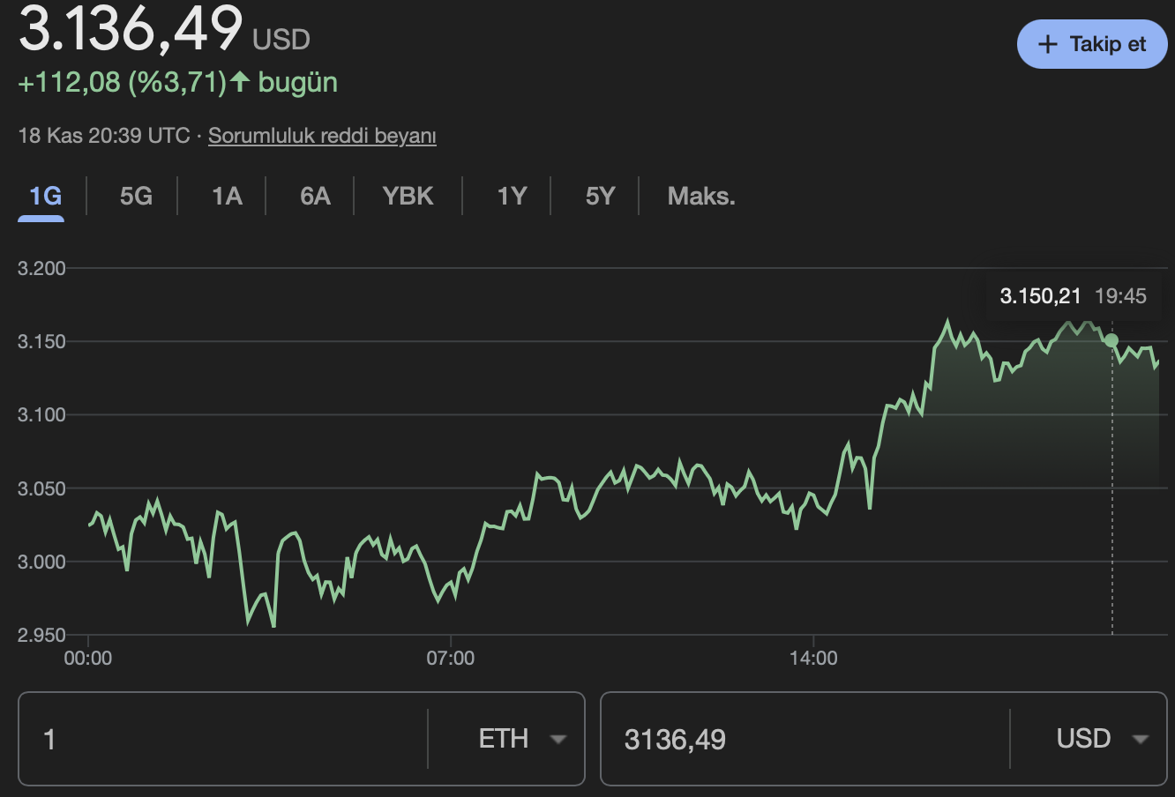Select the 1A time range tab

[x=226, y=196]
